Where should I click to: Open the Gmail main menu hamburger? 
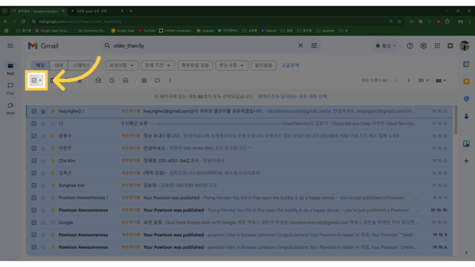coord(11,46)
